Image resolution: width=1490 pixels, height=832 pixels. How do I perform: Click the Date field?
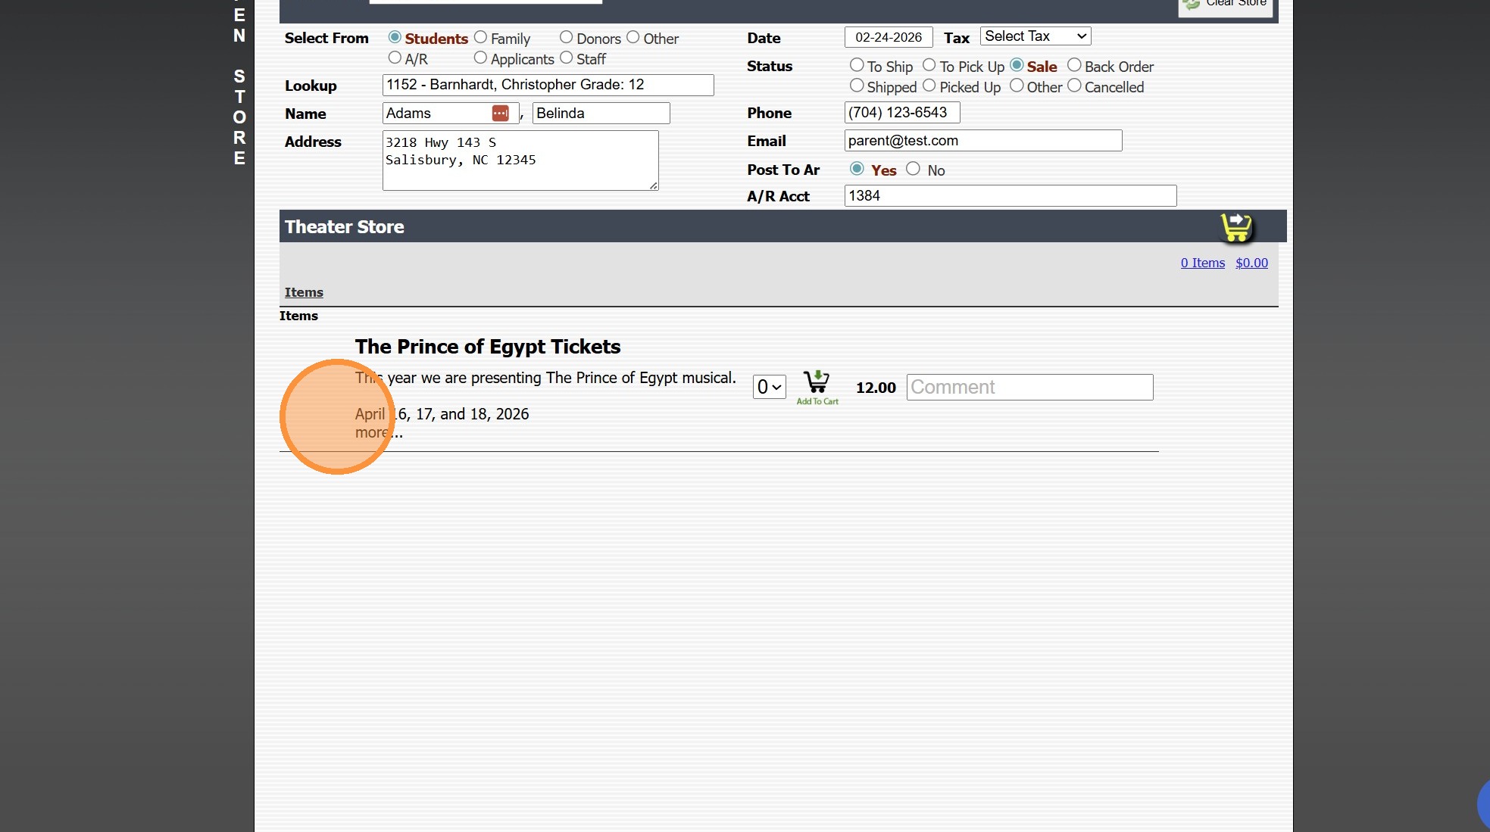coord(888,37)
